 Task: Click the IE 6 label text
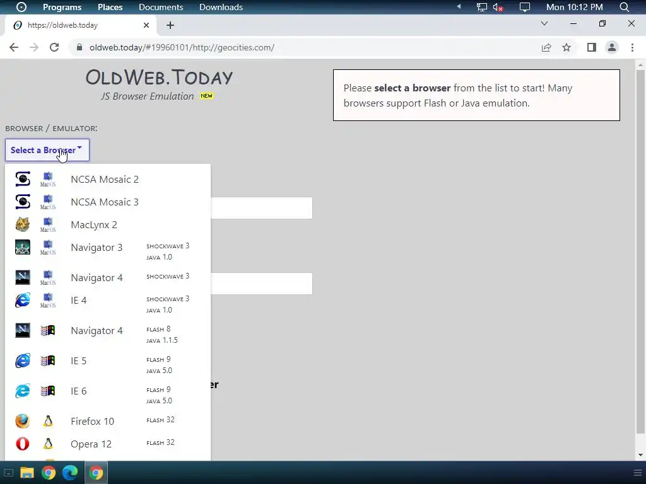point(79,391)
